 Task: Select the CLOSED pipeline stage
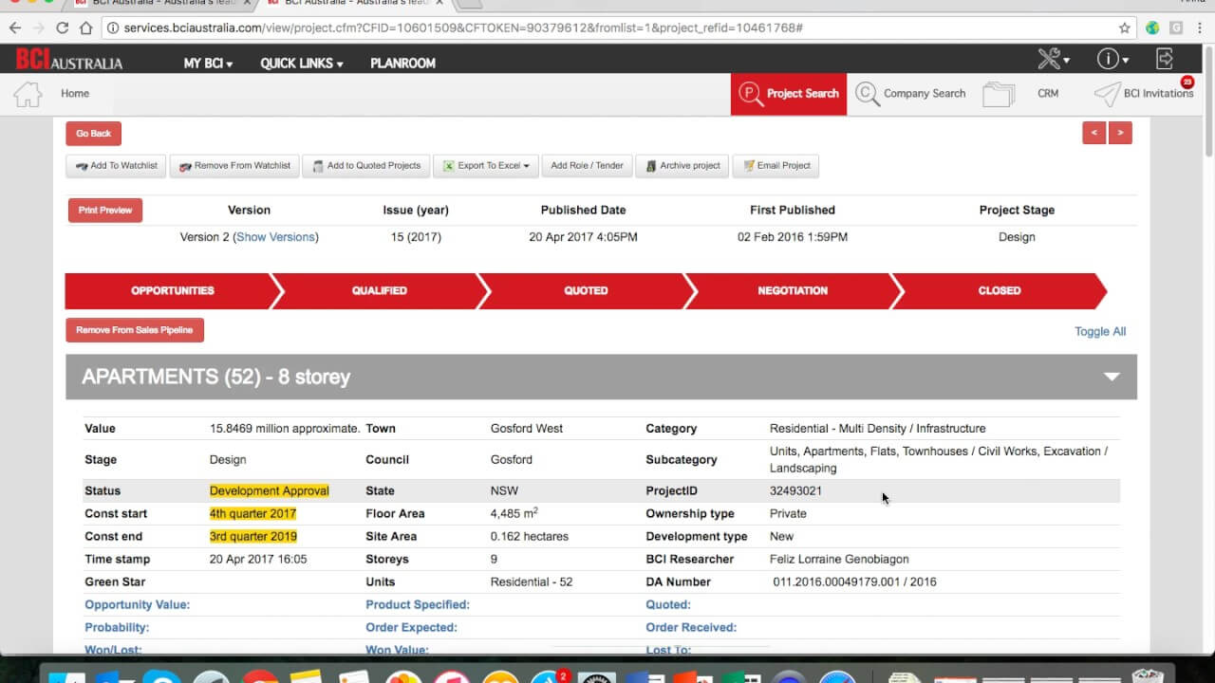point(999,291)
